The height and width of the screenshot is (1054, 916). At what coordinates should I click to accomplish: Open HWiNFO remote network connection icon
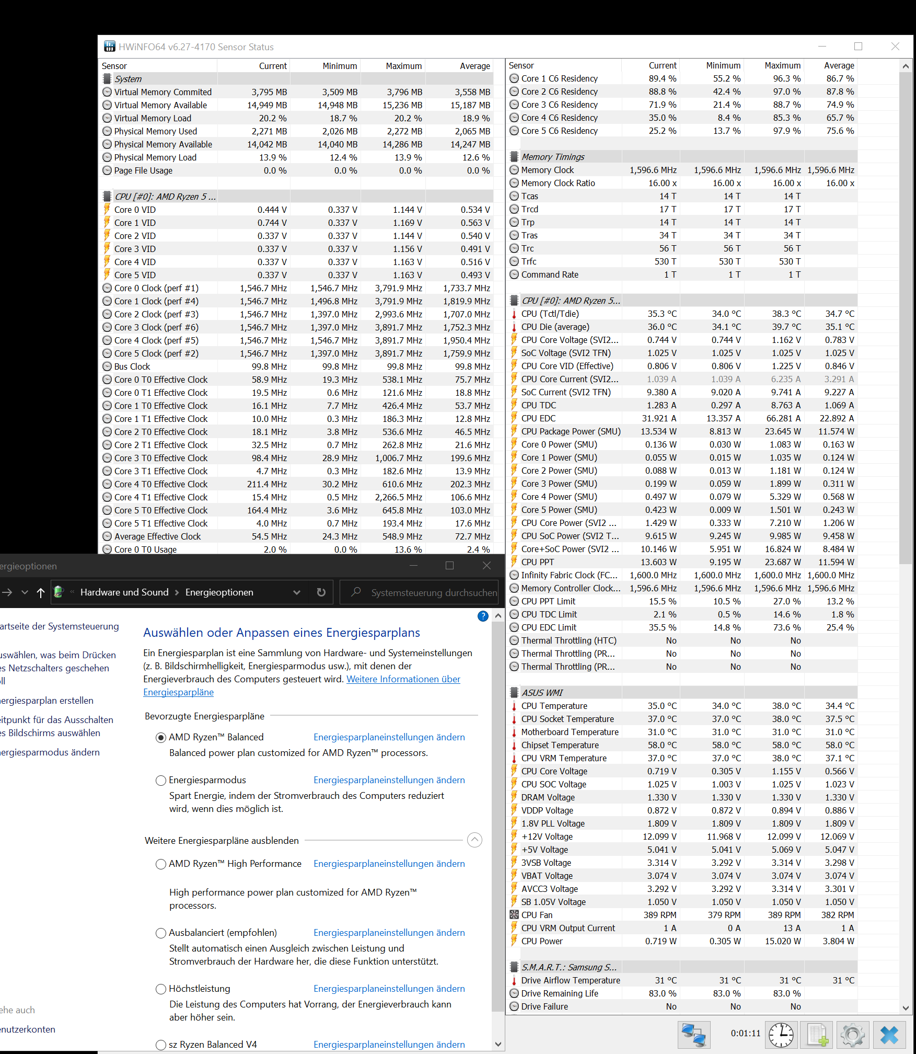694,1034
